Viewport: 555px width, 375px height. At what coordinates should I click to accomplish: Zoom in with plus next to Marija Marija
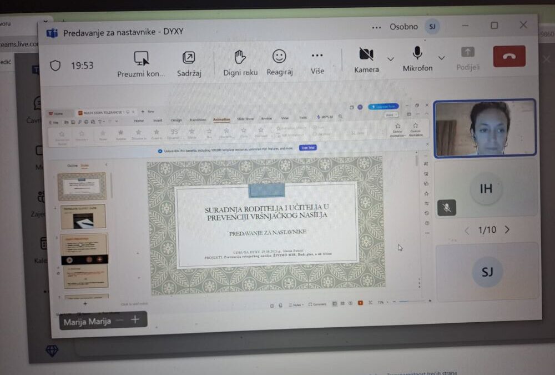pyautogui.click(x=135, y=319)
